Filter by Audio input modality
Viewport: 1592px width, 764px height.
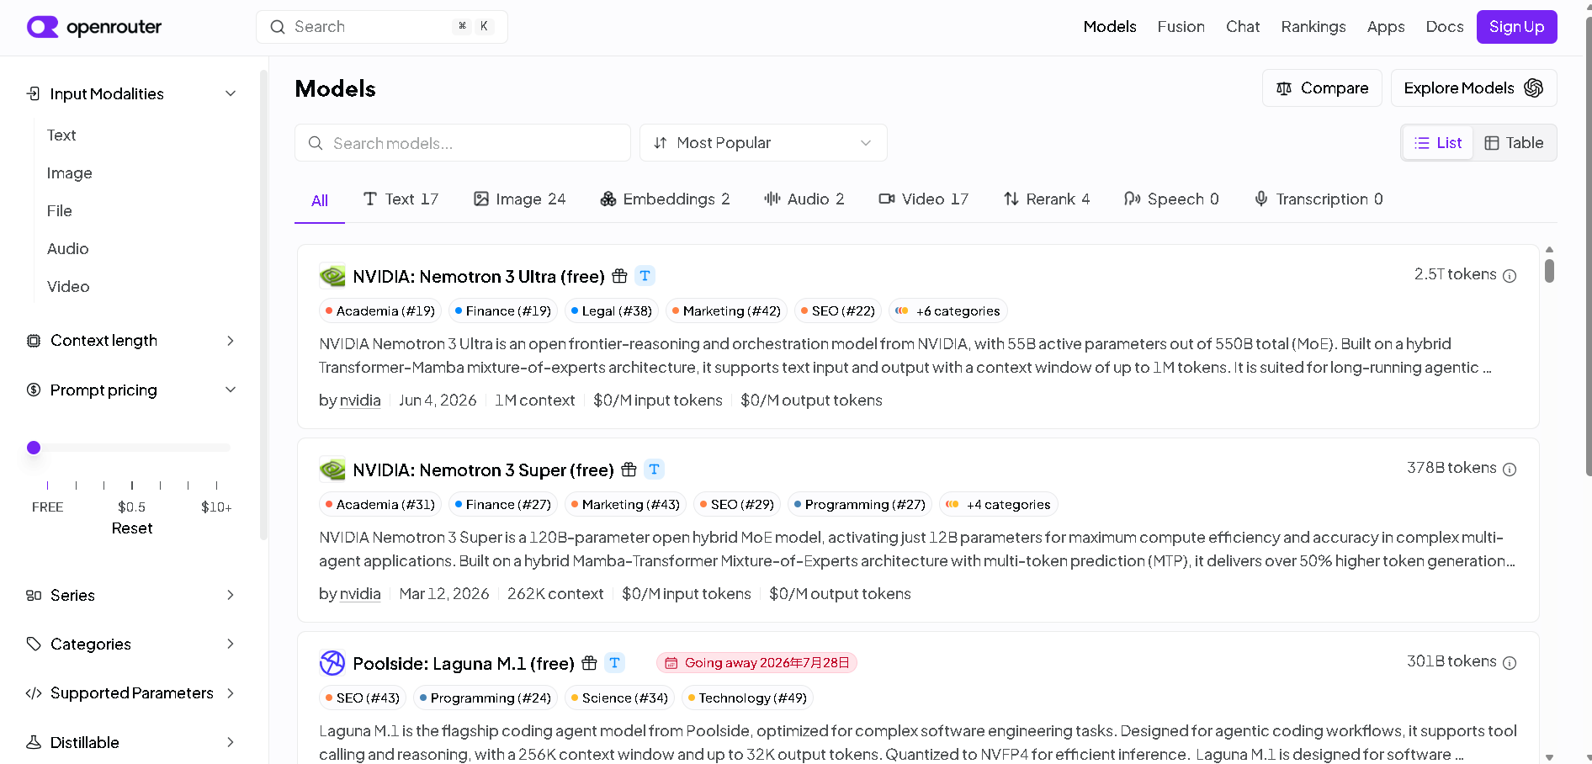coord(68,249)
